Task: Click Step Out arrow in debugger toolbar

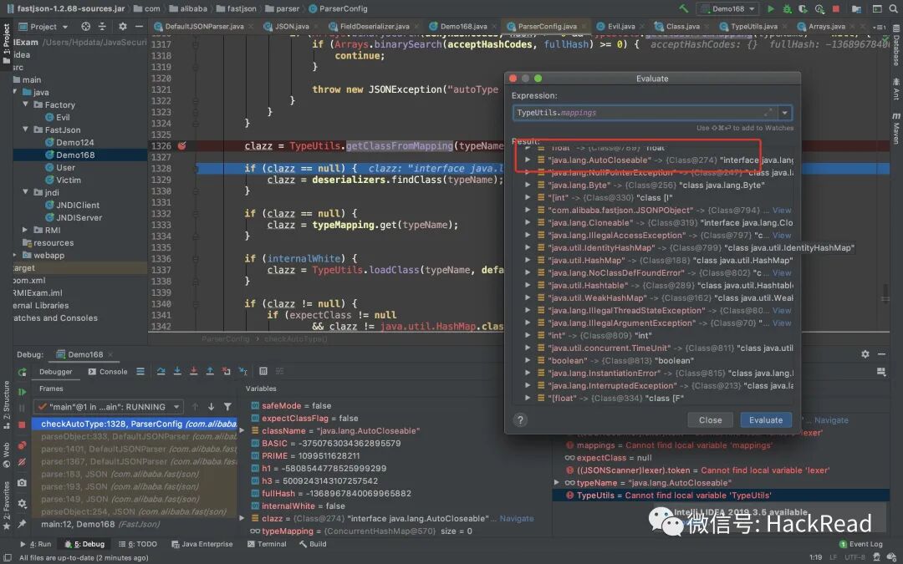Action: point(210,371)
